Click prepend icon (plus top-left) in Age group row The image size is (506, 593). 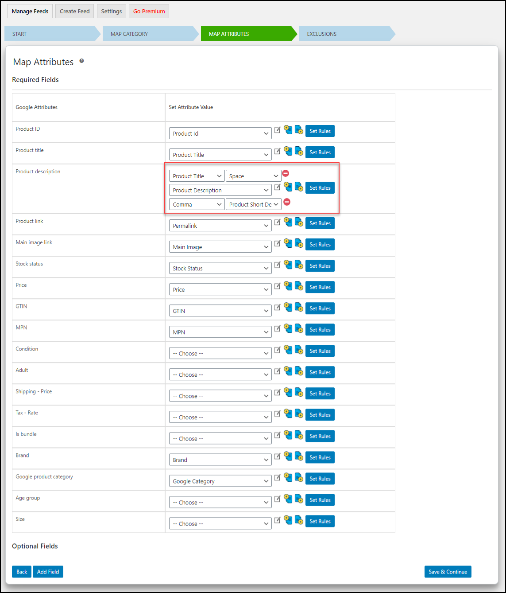tap(288, 499)
